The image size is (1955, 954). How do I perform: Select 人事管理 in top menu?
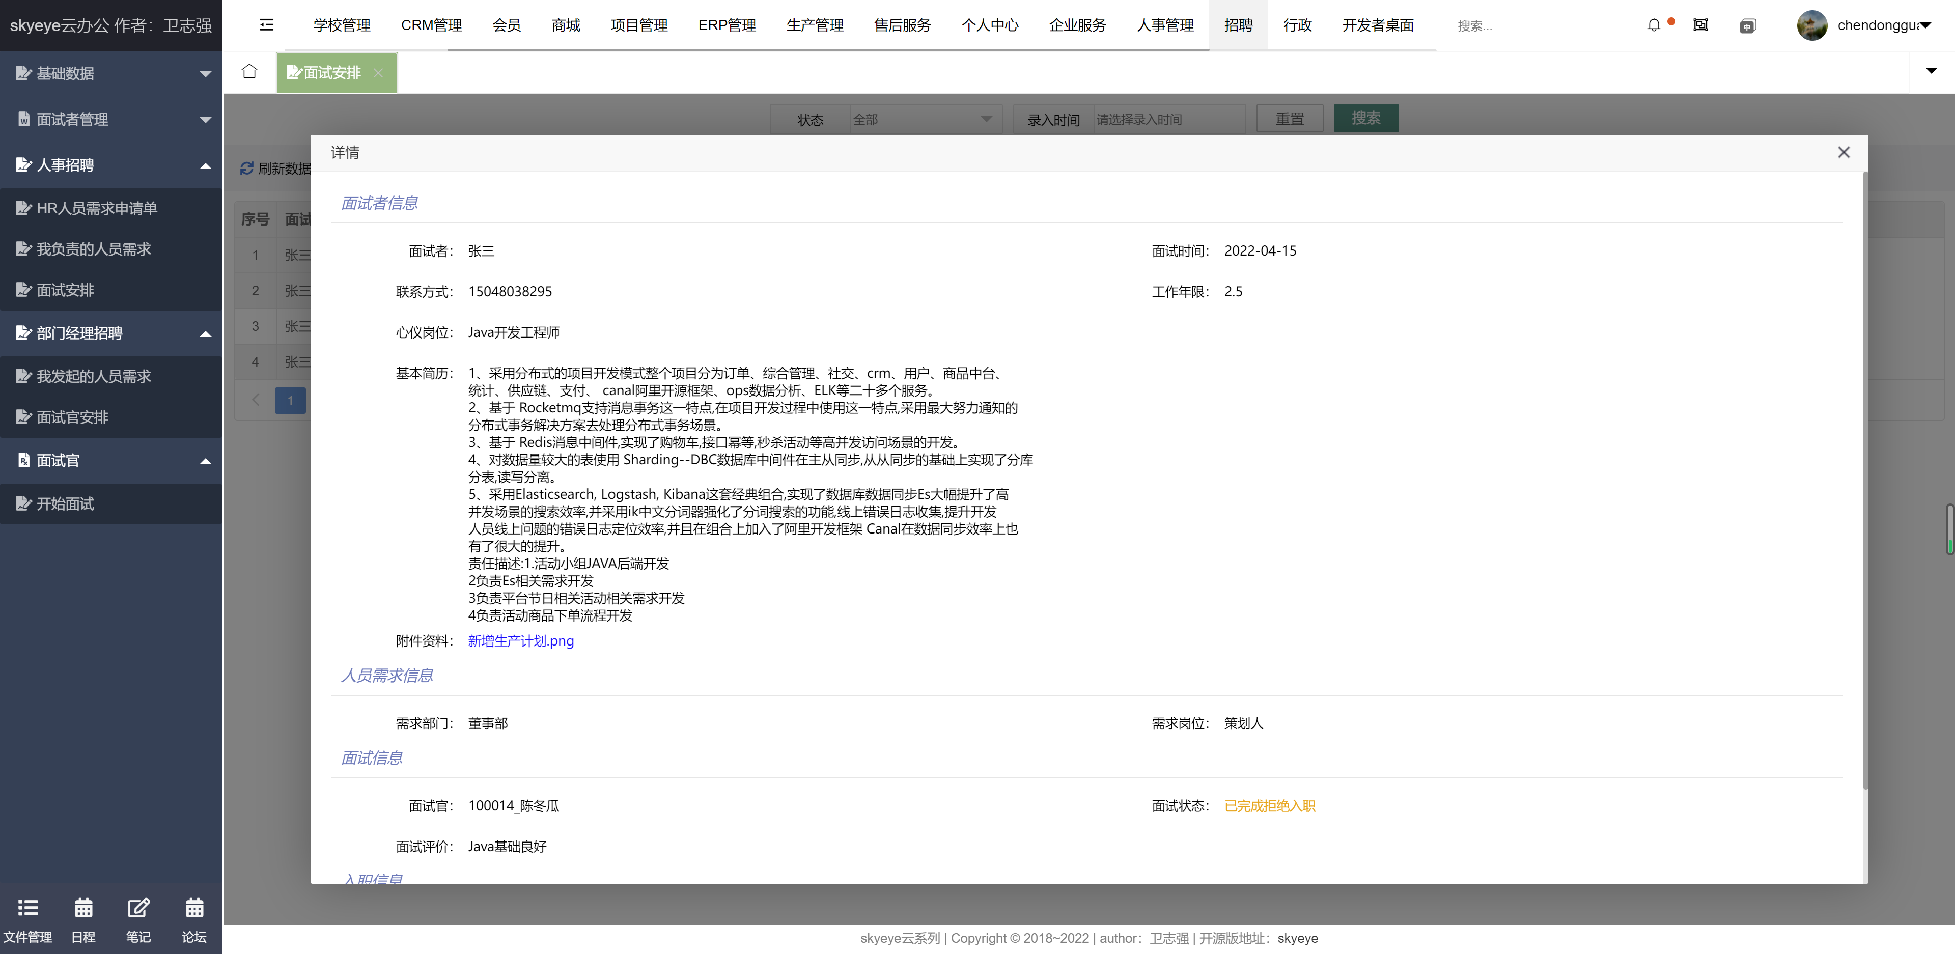point(1165,25)
